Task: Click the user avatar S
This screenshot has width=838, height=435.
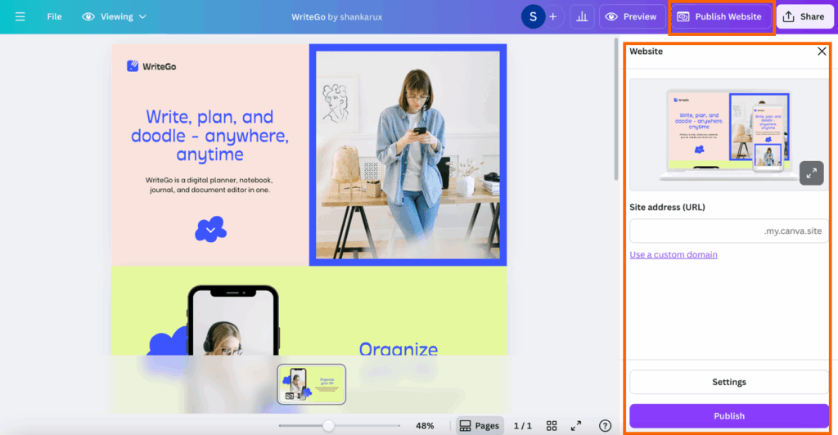Action: [534, 16]
